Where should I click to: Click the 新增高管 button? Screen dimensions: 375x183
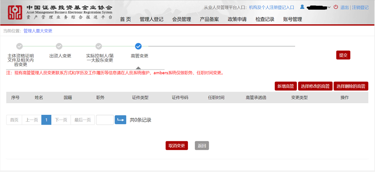coord(286,86)
